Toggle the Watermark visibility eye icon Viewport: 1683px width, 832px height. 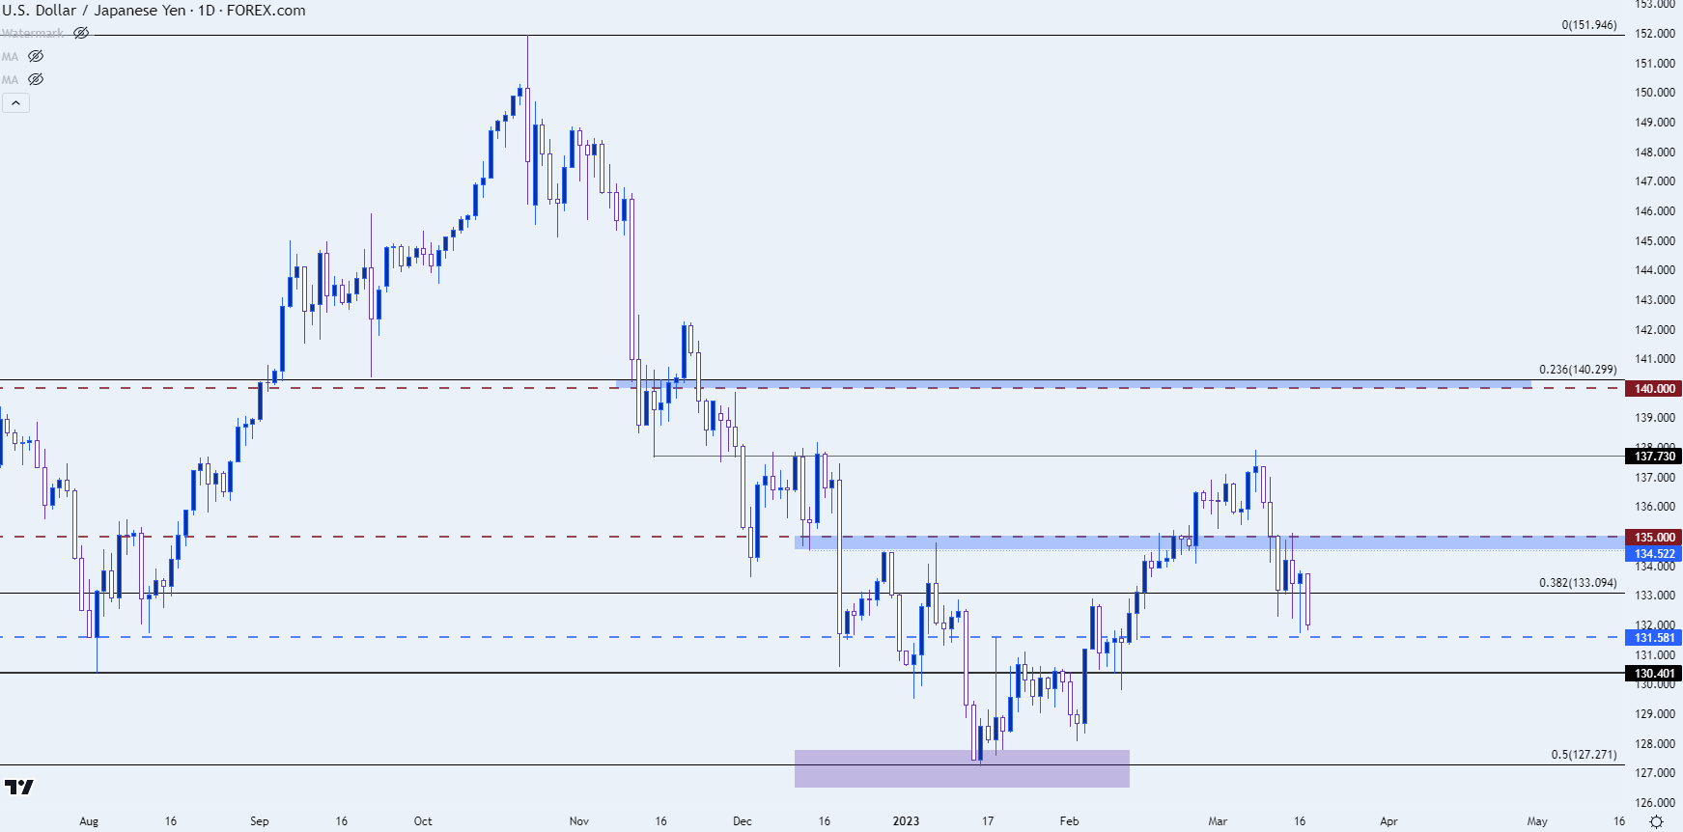(x=81, y=33)
